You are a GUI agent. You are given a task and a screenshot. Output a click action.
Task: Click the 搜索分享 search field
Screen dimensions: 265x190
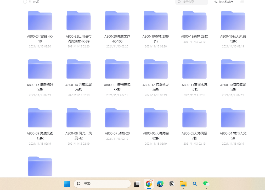click(192, 2)
